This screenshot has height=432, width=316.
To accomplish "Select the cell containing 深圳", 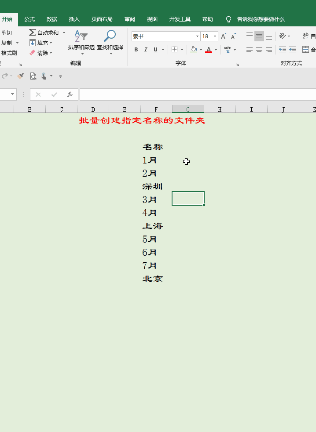I will pos(156,186).
